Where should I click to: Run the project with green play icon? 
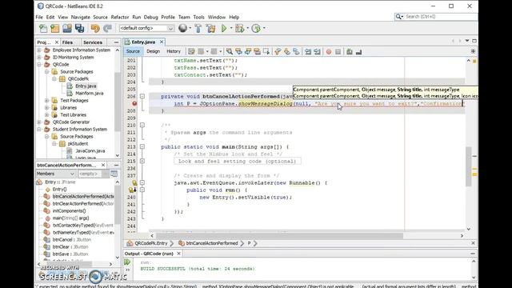point(224,29)
